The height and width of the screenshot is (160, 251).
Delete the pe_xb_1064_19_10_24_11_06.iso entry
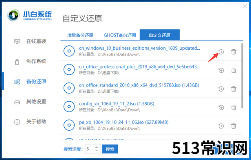point(233,126)
